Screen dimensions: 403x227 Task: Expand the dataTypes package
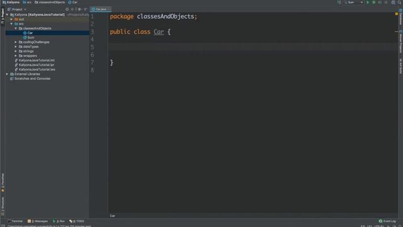tap(16, 47)
